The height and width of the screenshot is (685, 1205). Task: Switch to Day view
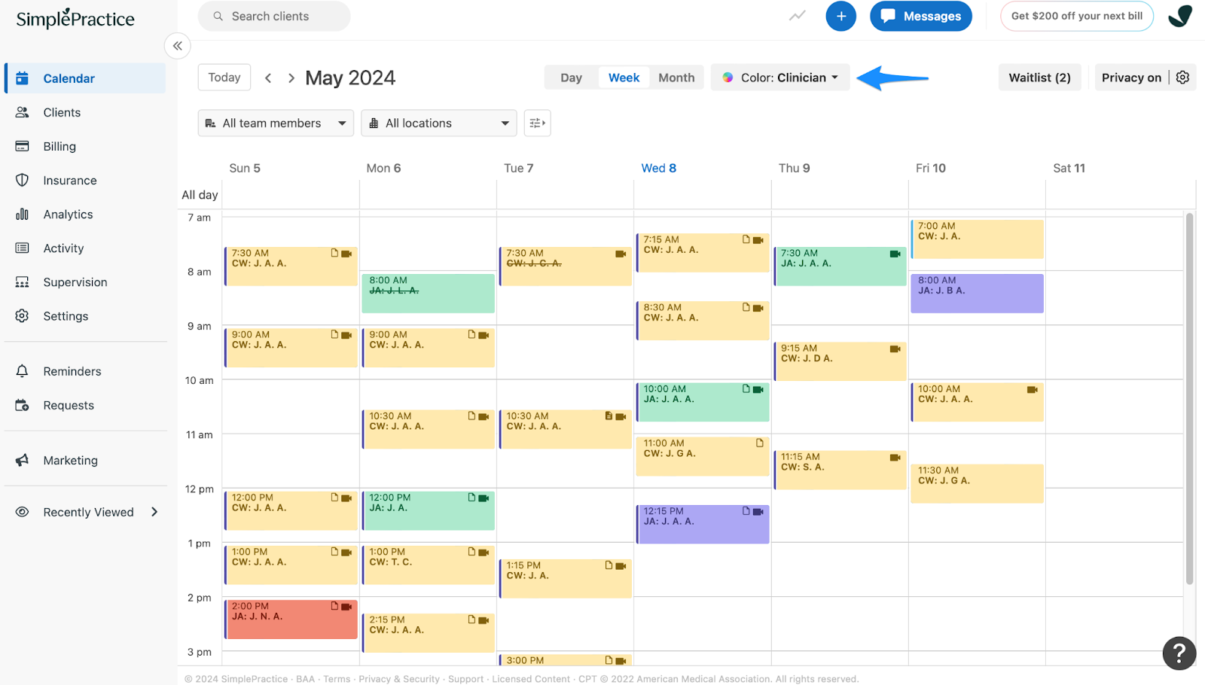tap(571, 77)
